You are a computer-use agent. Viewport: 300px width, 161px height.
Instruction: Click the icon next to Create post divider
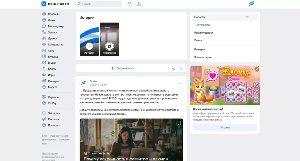[173, 68]
